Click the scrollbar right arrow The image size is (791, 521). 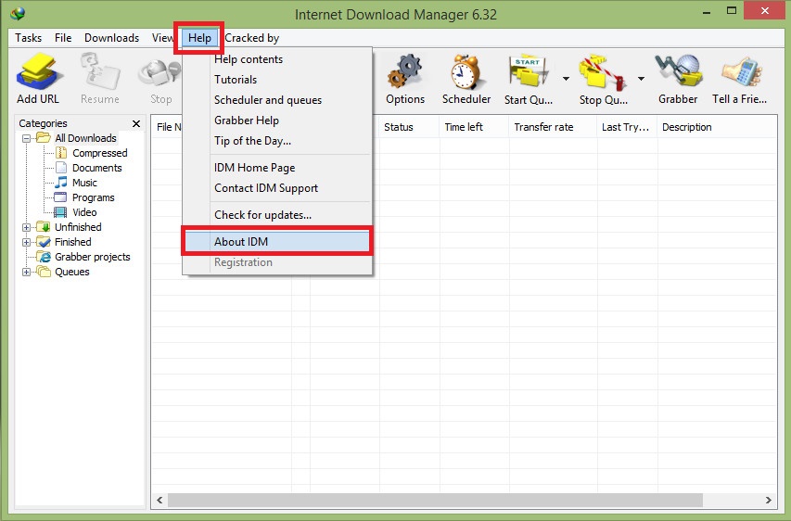(769, 500)
